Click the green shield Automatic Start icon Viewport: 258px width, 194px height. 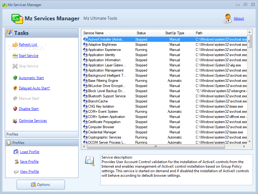(x=15, y=78)
